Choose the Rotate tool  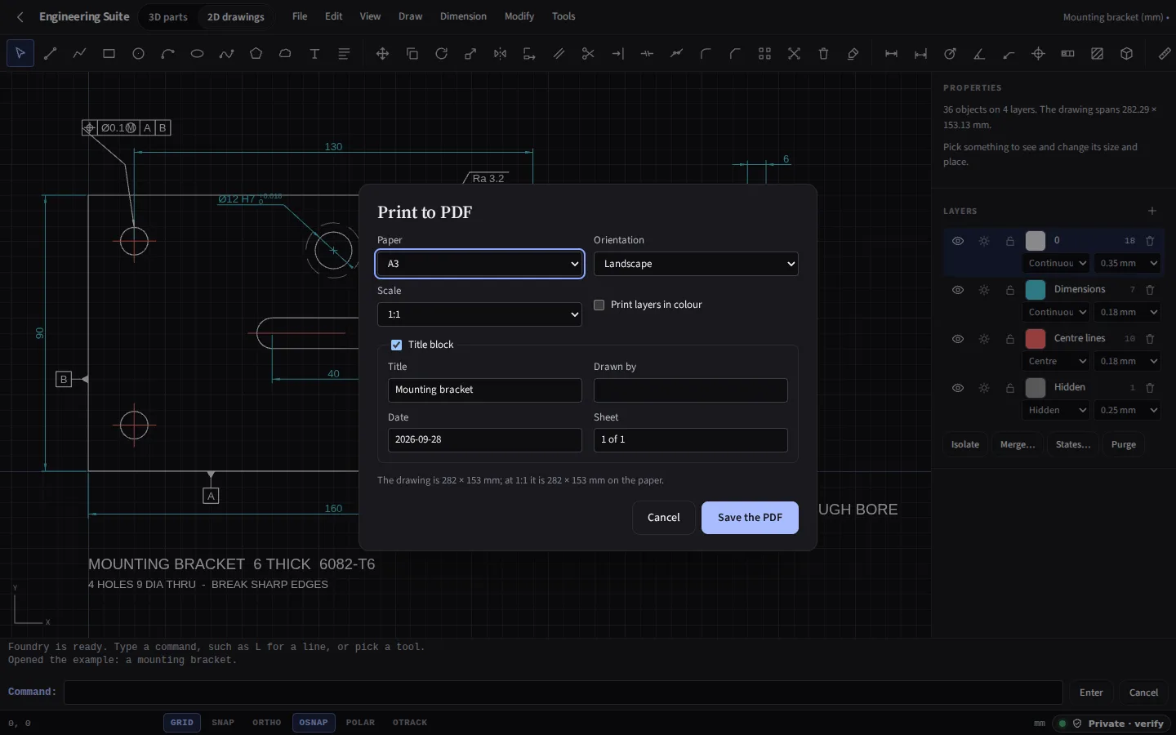[x=441, y=54]
